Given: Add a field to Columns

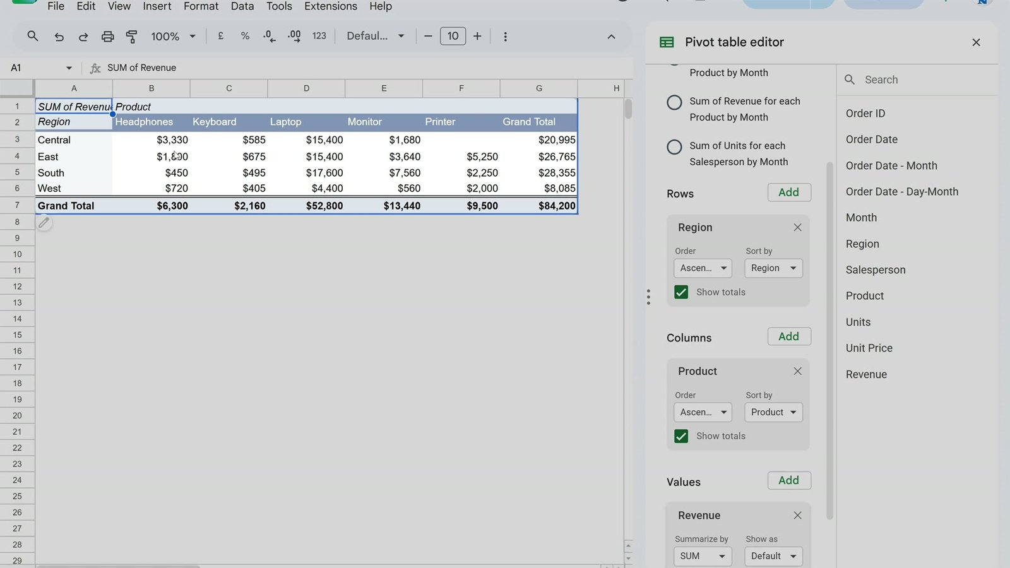Looking at the screenshot, I should click(x=789, y=336).
